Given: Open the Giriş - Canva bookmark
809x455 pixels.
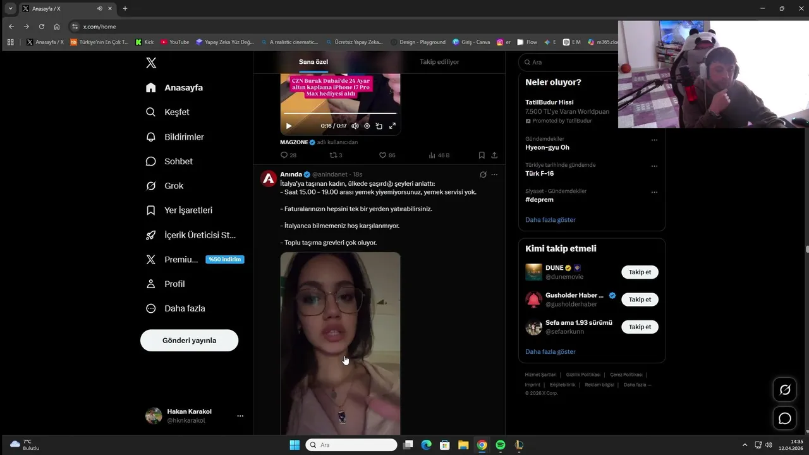Looking at the screenshot, I should (471, 42).
